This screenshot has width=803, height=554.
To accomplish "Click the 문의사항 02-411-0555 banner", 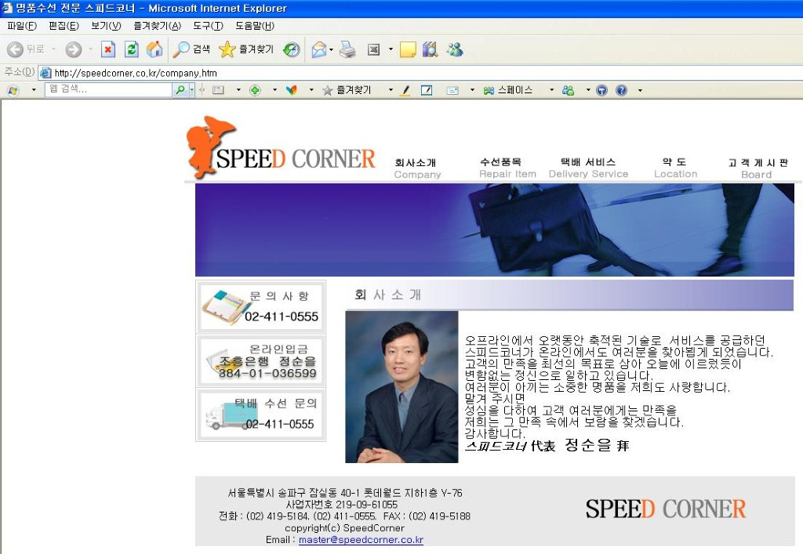I will (260, 307).
